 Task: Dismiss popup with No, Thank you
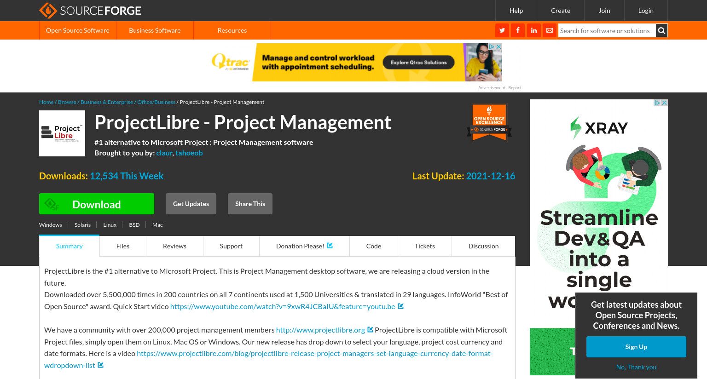click(636, 367)
